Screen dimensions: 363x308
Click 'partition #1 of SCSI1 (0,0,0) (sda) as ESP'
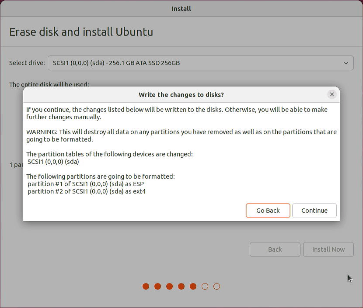(x=86, y=184)
